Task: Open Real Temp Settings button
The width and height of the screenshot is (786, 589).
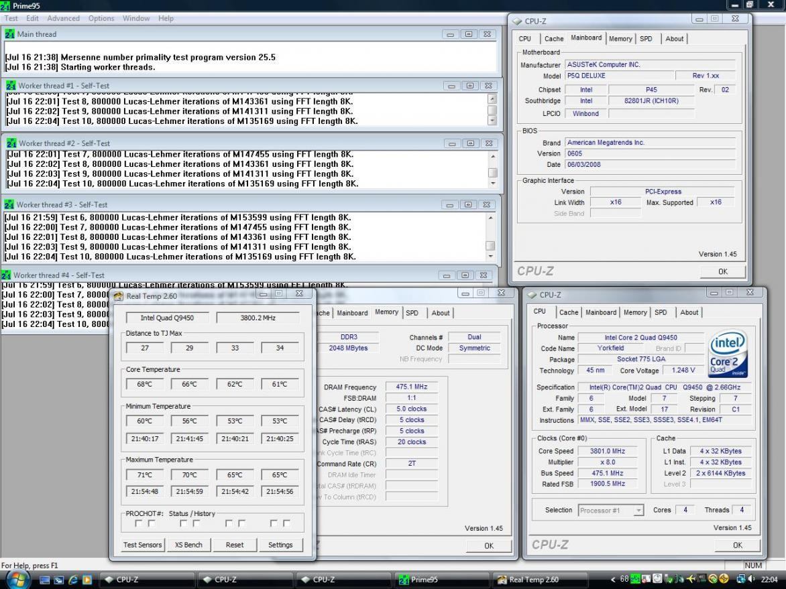Action: click(x=280, y=545)
